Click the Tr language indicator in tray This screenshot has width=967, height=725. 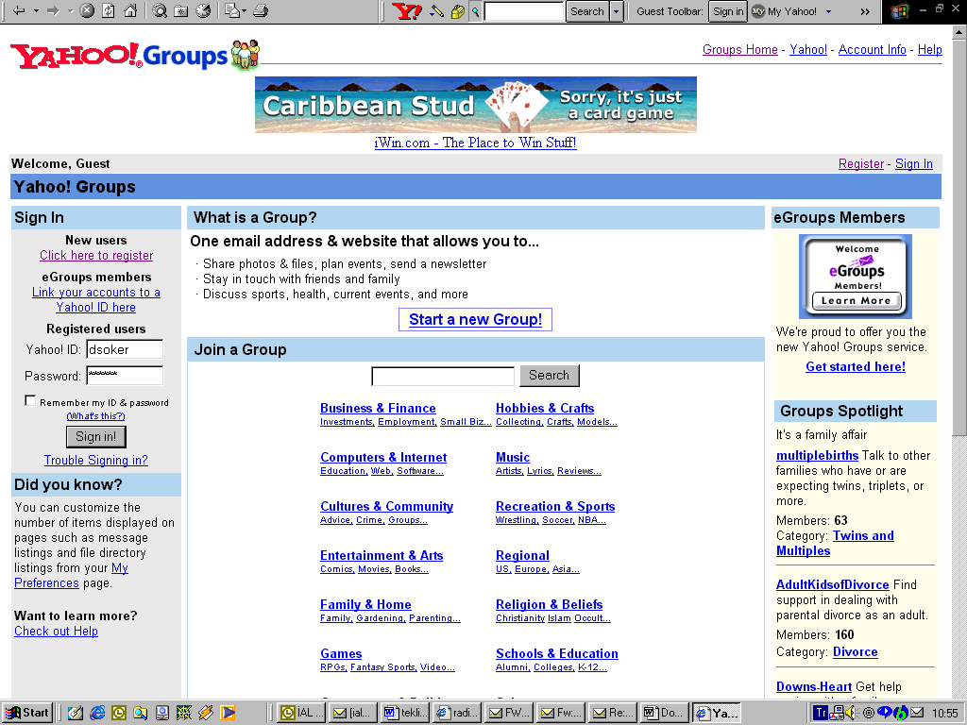(x=821, y=713)
